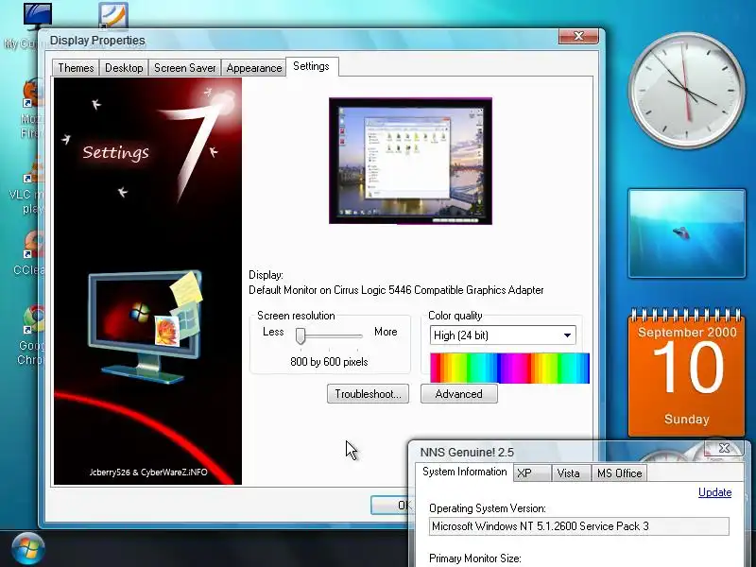This screenshot has height=567, width=756.
Task: Click the color quality spectrum bar
Action: click(x=509, y=368)
